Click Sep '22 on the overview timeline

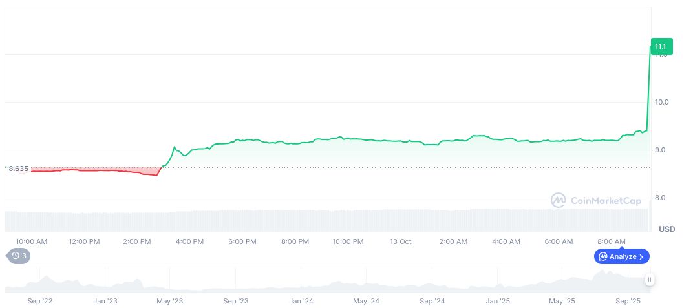[x=39, y=301]
